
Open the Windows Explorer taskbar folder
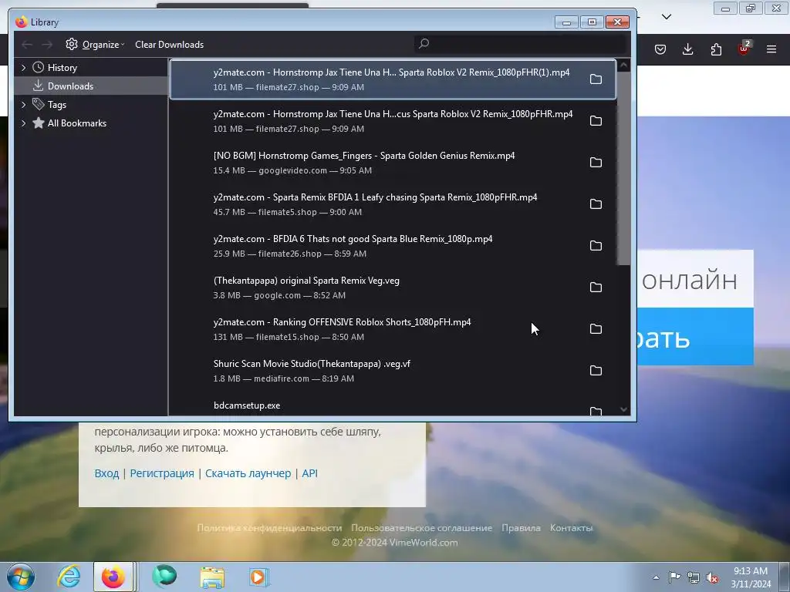(x=213, y=577)
